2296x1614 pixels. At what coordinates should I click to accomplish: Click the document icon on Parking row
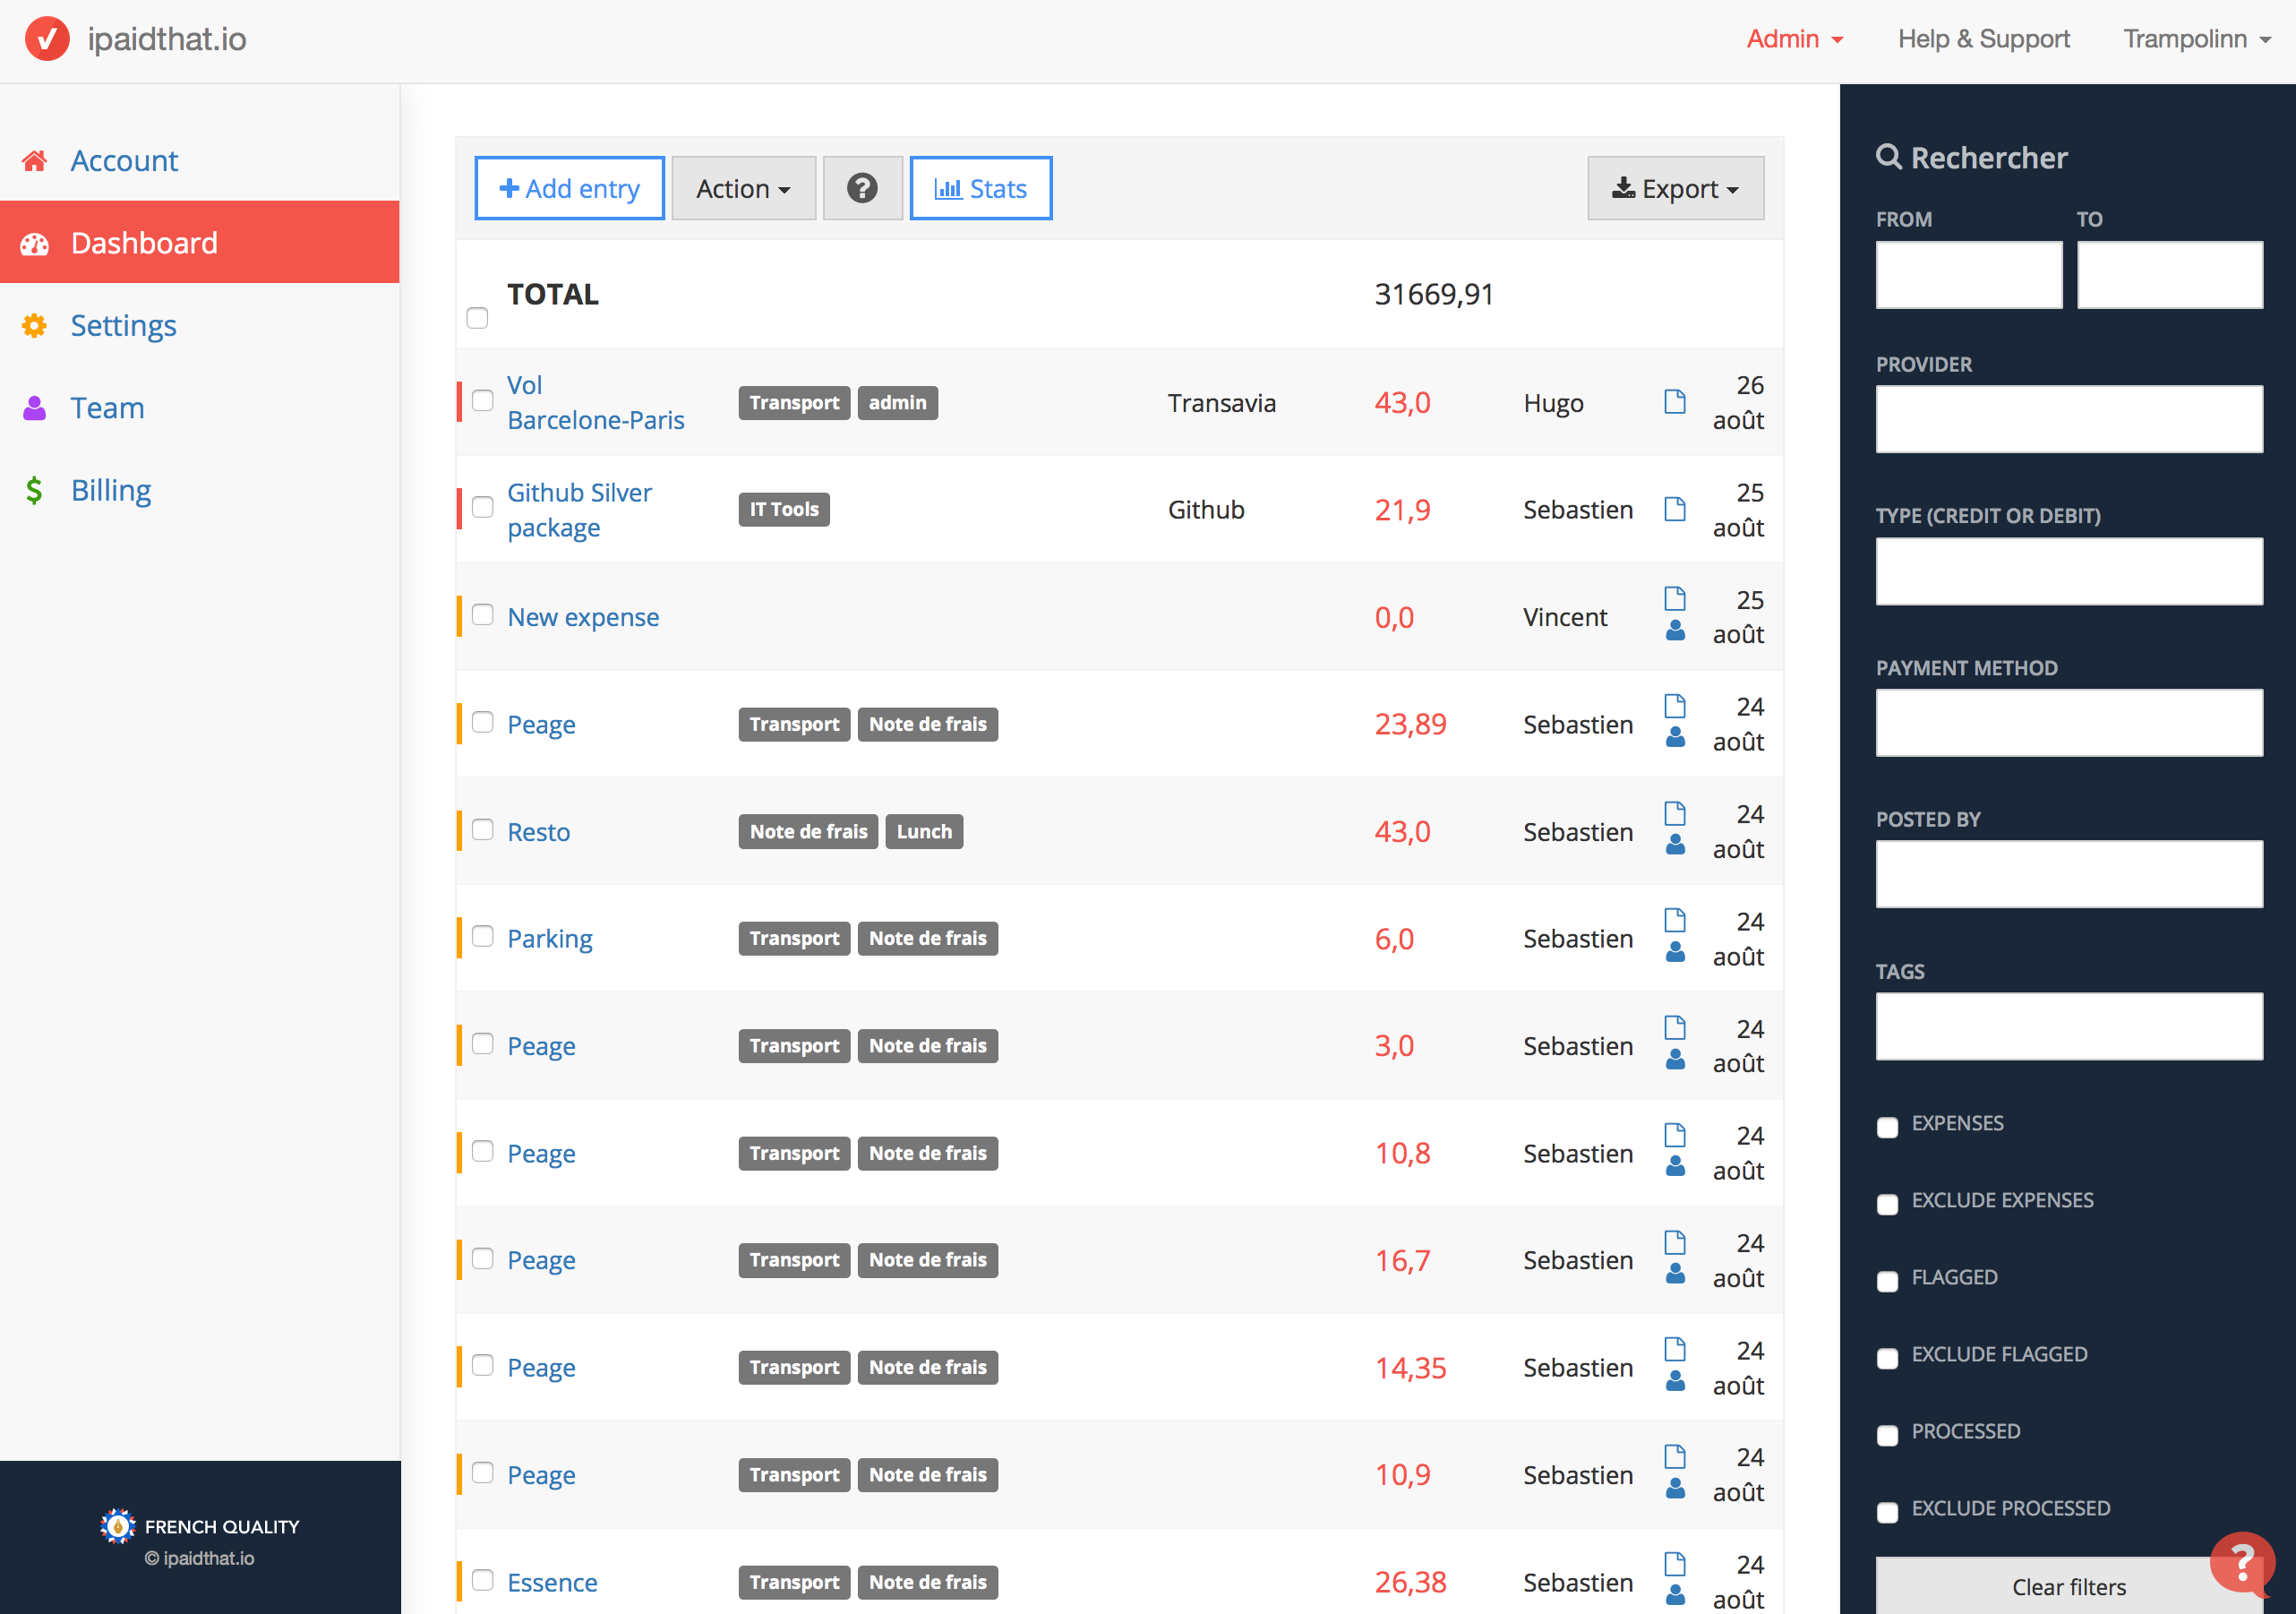pyautogui.click(x=1674, y=920)
